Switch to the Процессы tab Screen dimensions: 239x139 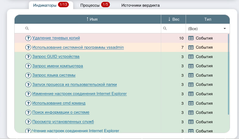click(95, 5)
